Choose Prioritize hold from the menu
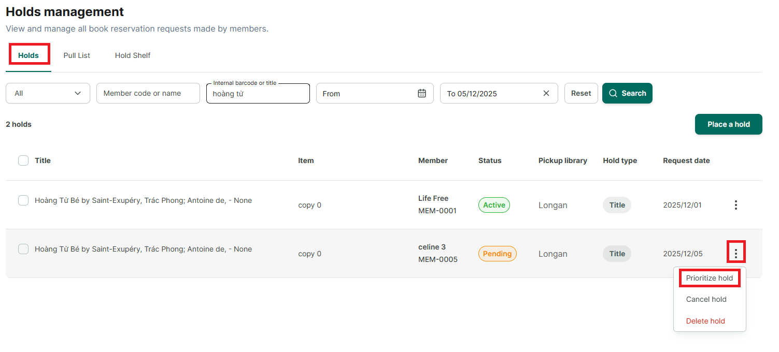Image resolution: width=779 pixels, height=352 pixels. [710, 278]
